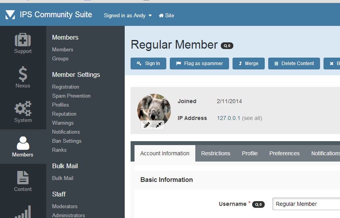Select the Members person icon in the sidebar
The height and width of the screenshot is (218, 340).
[x=23, y=147]
